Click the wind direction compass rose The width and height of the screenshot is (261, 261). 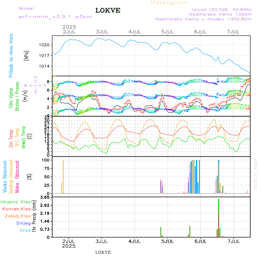click(35, 85)
